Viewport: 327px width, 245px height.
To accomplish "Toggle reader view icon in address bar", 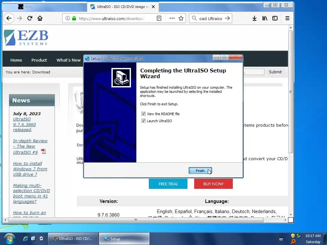I will 159,18.
